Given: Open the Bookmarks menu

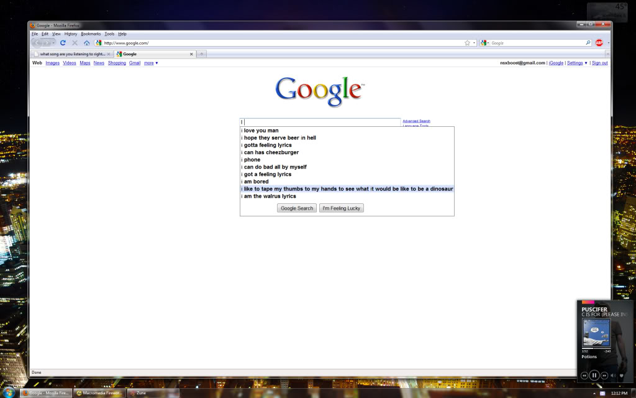Looking at the screenshot, I should (91, 34).
